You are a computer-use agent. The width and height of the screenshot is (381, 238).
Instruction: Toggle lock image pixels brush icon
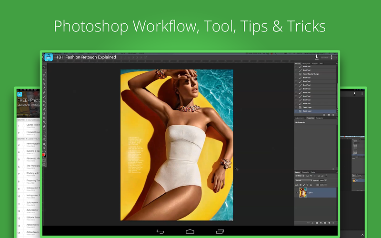tap(304, 185)
